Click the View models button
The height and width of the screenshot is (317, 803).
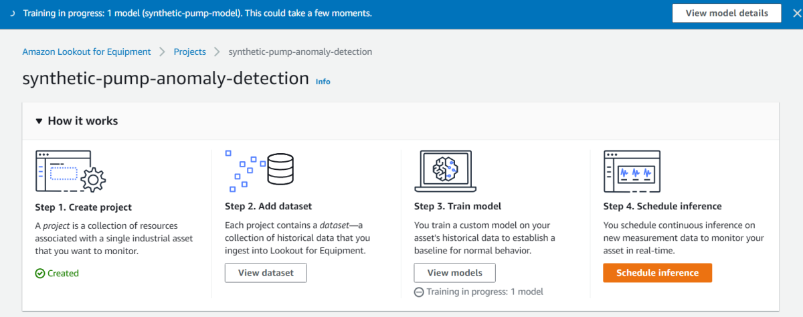coord(454,273)
